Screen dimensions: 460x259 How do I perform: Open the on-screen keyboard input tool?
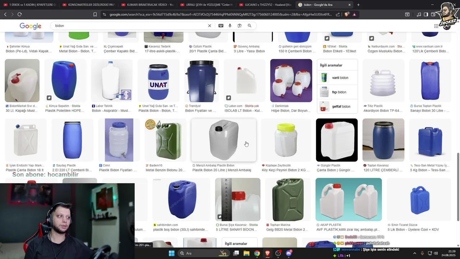coord(221,26)
